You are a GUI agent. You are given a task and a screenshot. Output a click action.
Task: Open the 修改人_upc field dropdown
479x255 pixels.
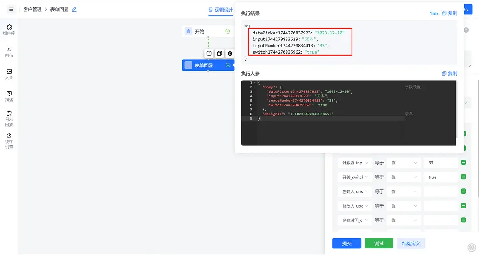point(355,206)
